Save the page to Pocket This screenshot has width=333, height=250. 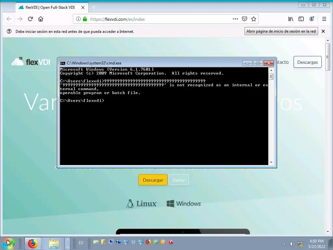click(x=245, y=19)
